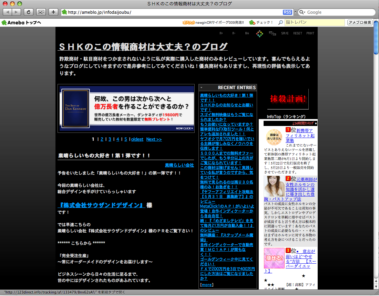
Task: Decrease font size with A- icon
Action: click(234, 33)
